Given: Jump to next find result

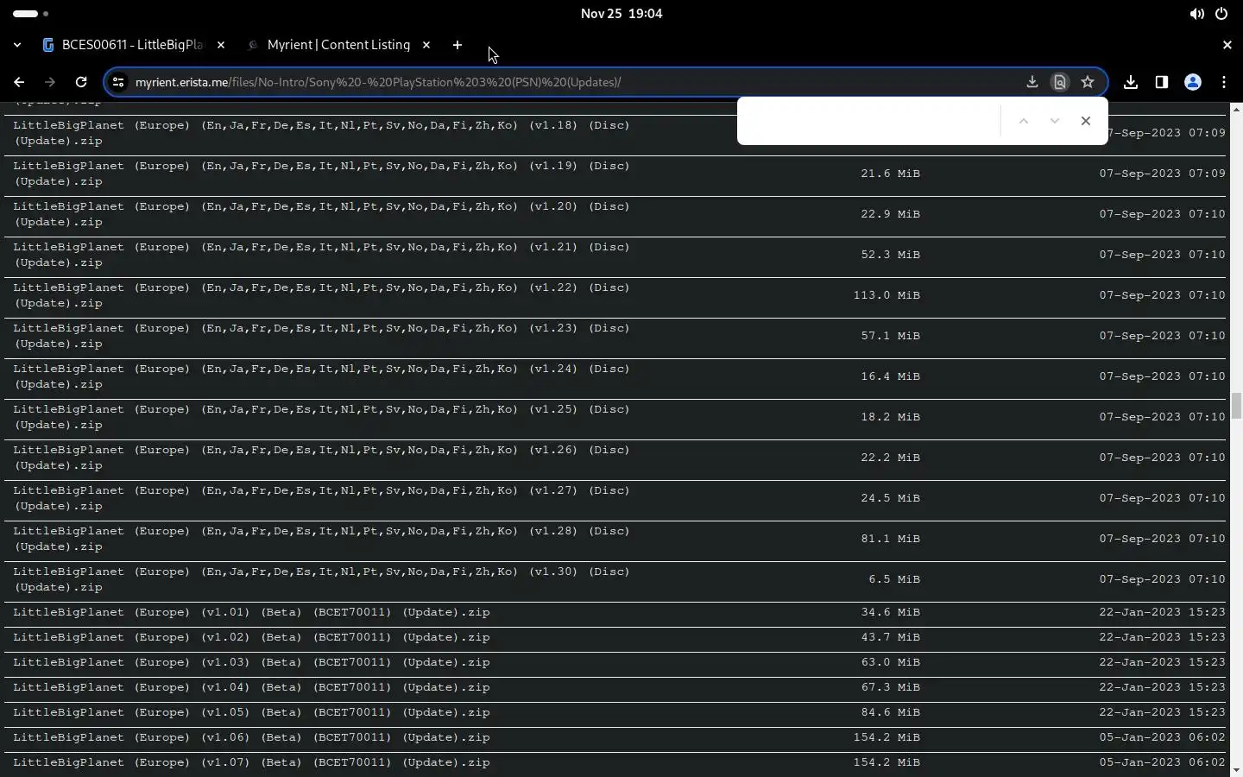Looking at the screenshot, I should 1055,121.
